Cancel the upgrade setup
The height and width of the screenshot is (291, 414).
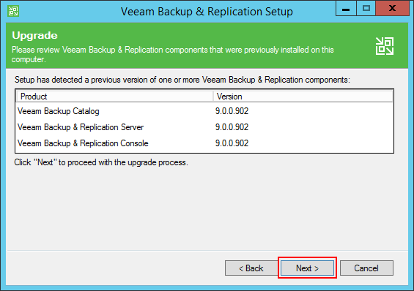point(366,268)
